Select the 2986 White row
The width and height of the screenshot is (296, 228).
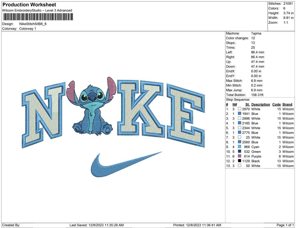point(260,118)
